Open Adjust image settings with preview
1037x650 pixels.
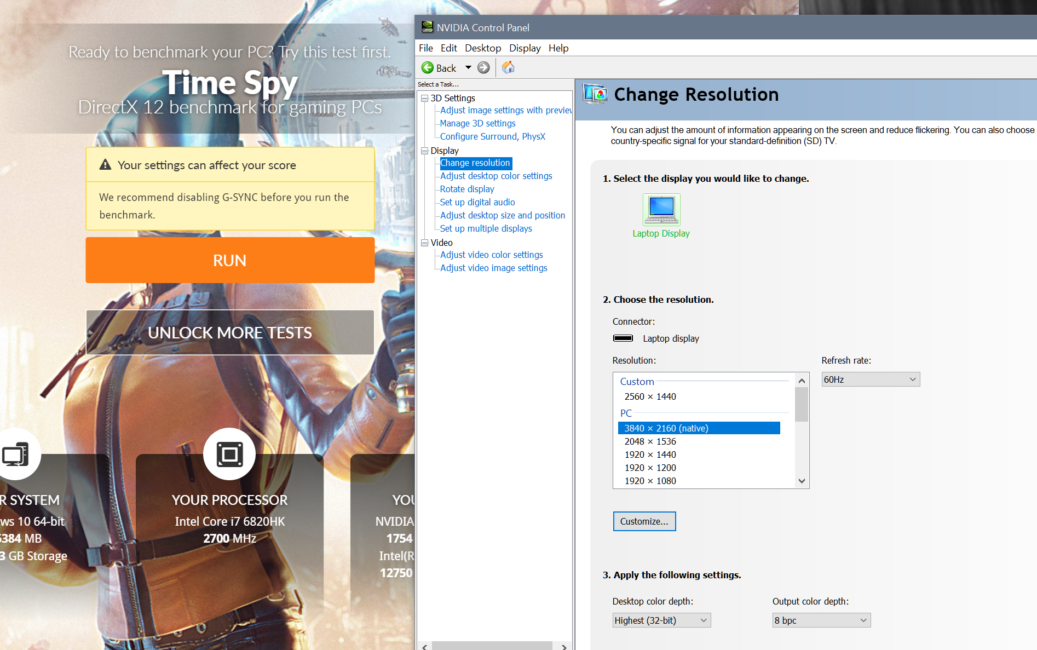point(506,110)
